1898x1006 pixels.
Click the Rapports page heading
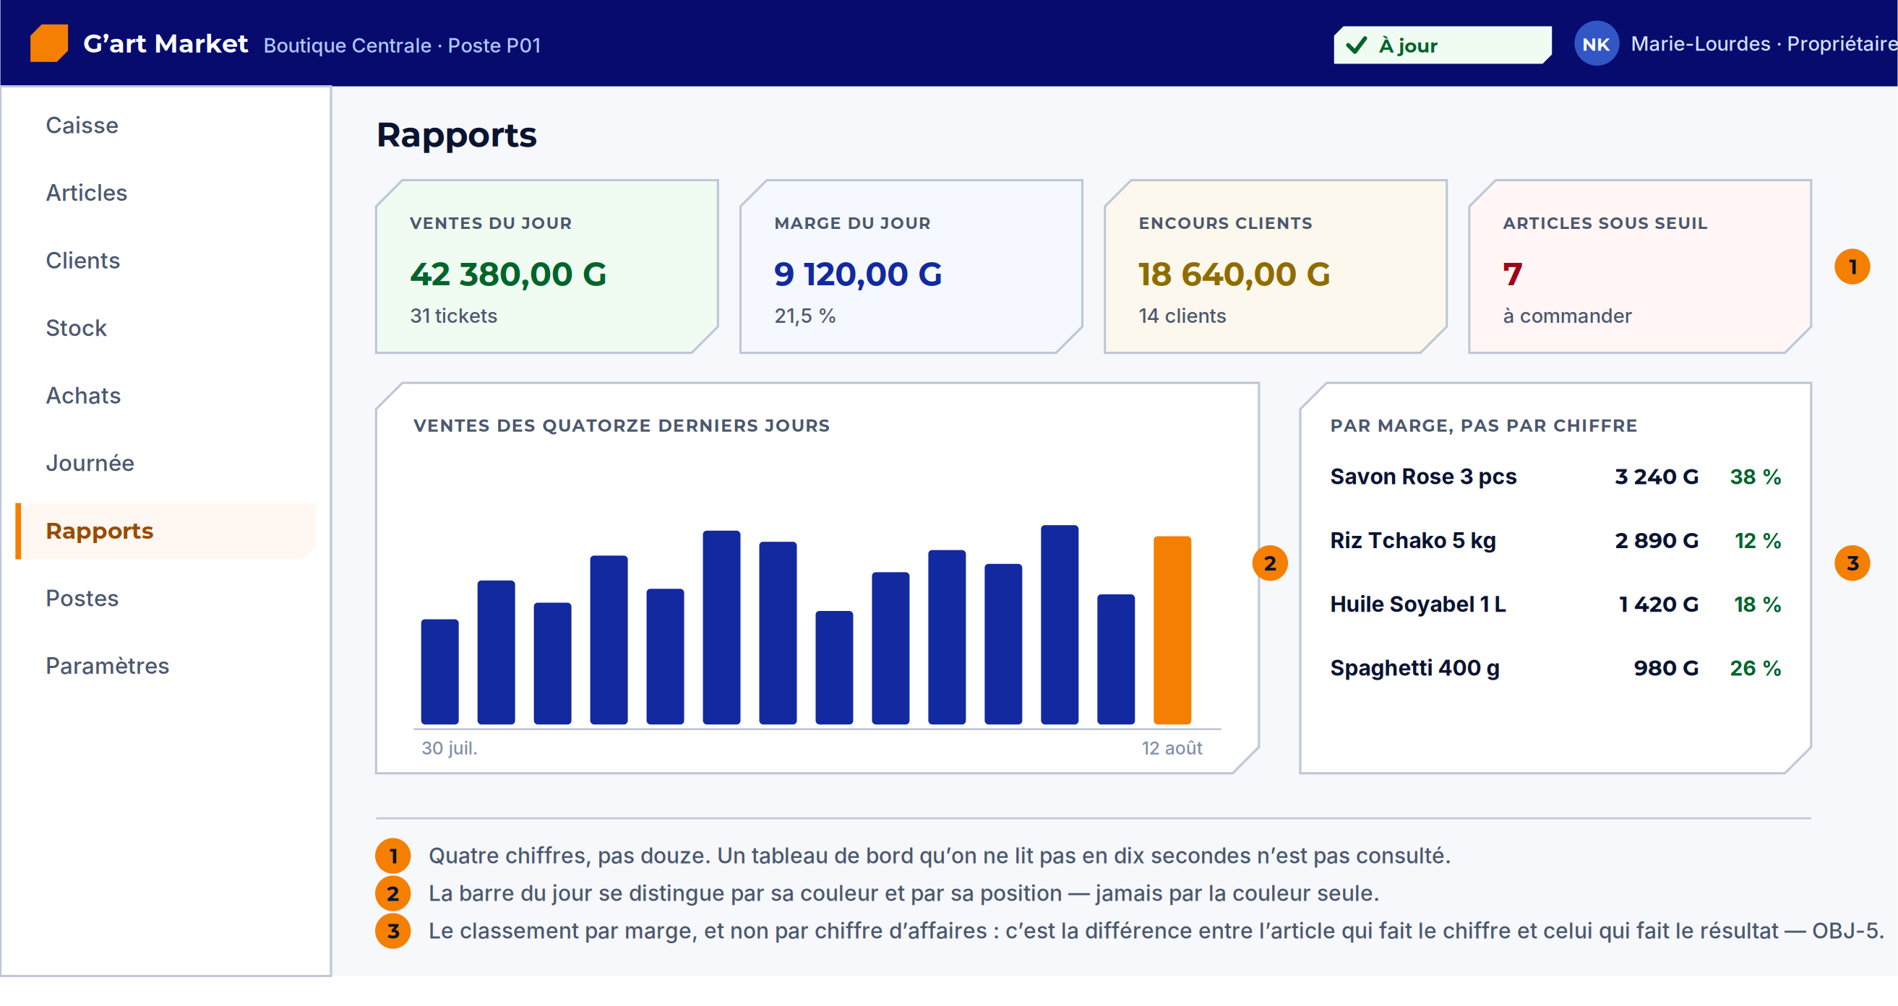pos(457,136)
